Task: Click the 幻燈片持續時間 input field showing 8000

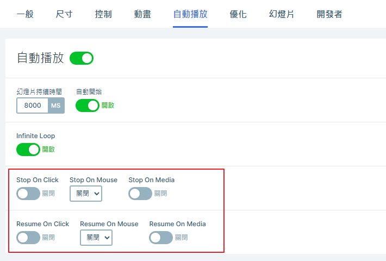Action: 32,105
